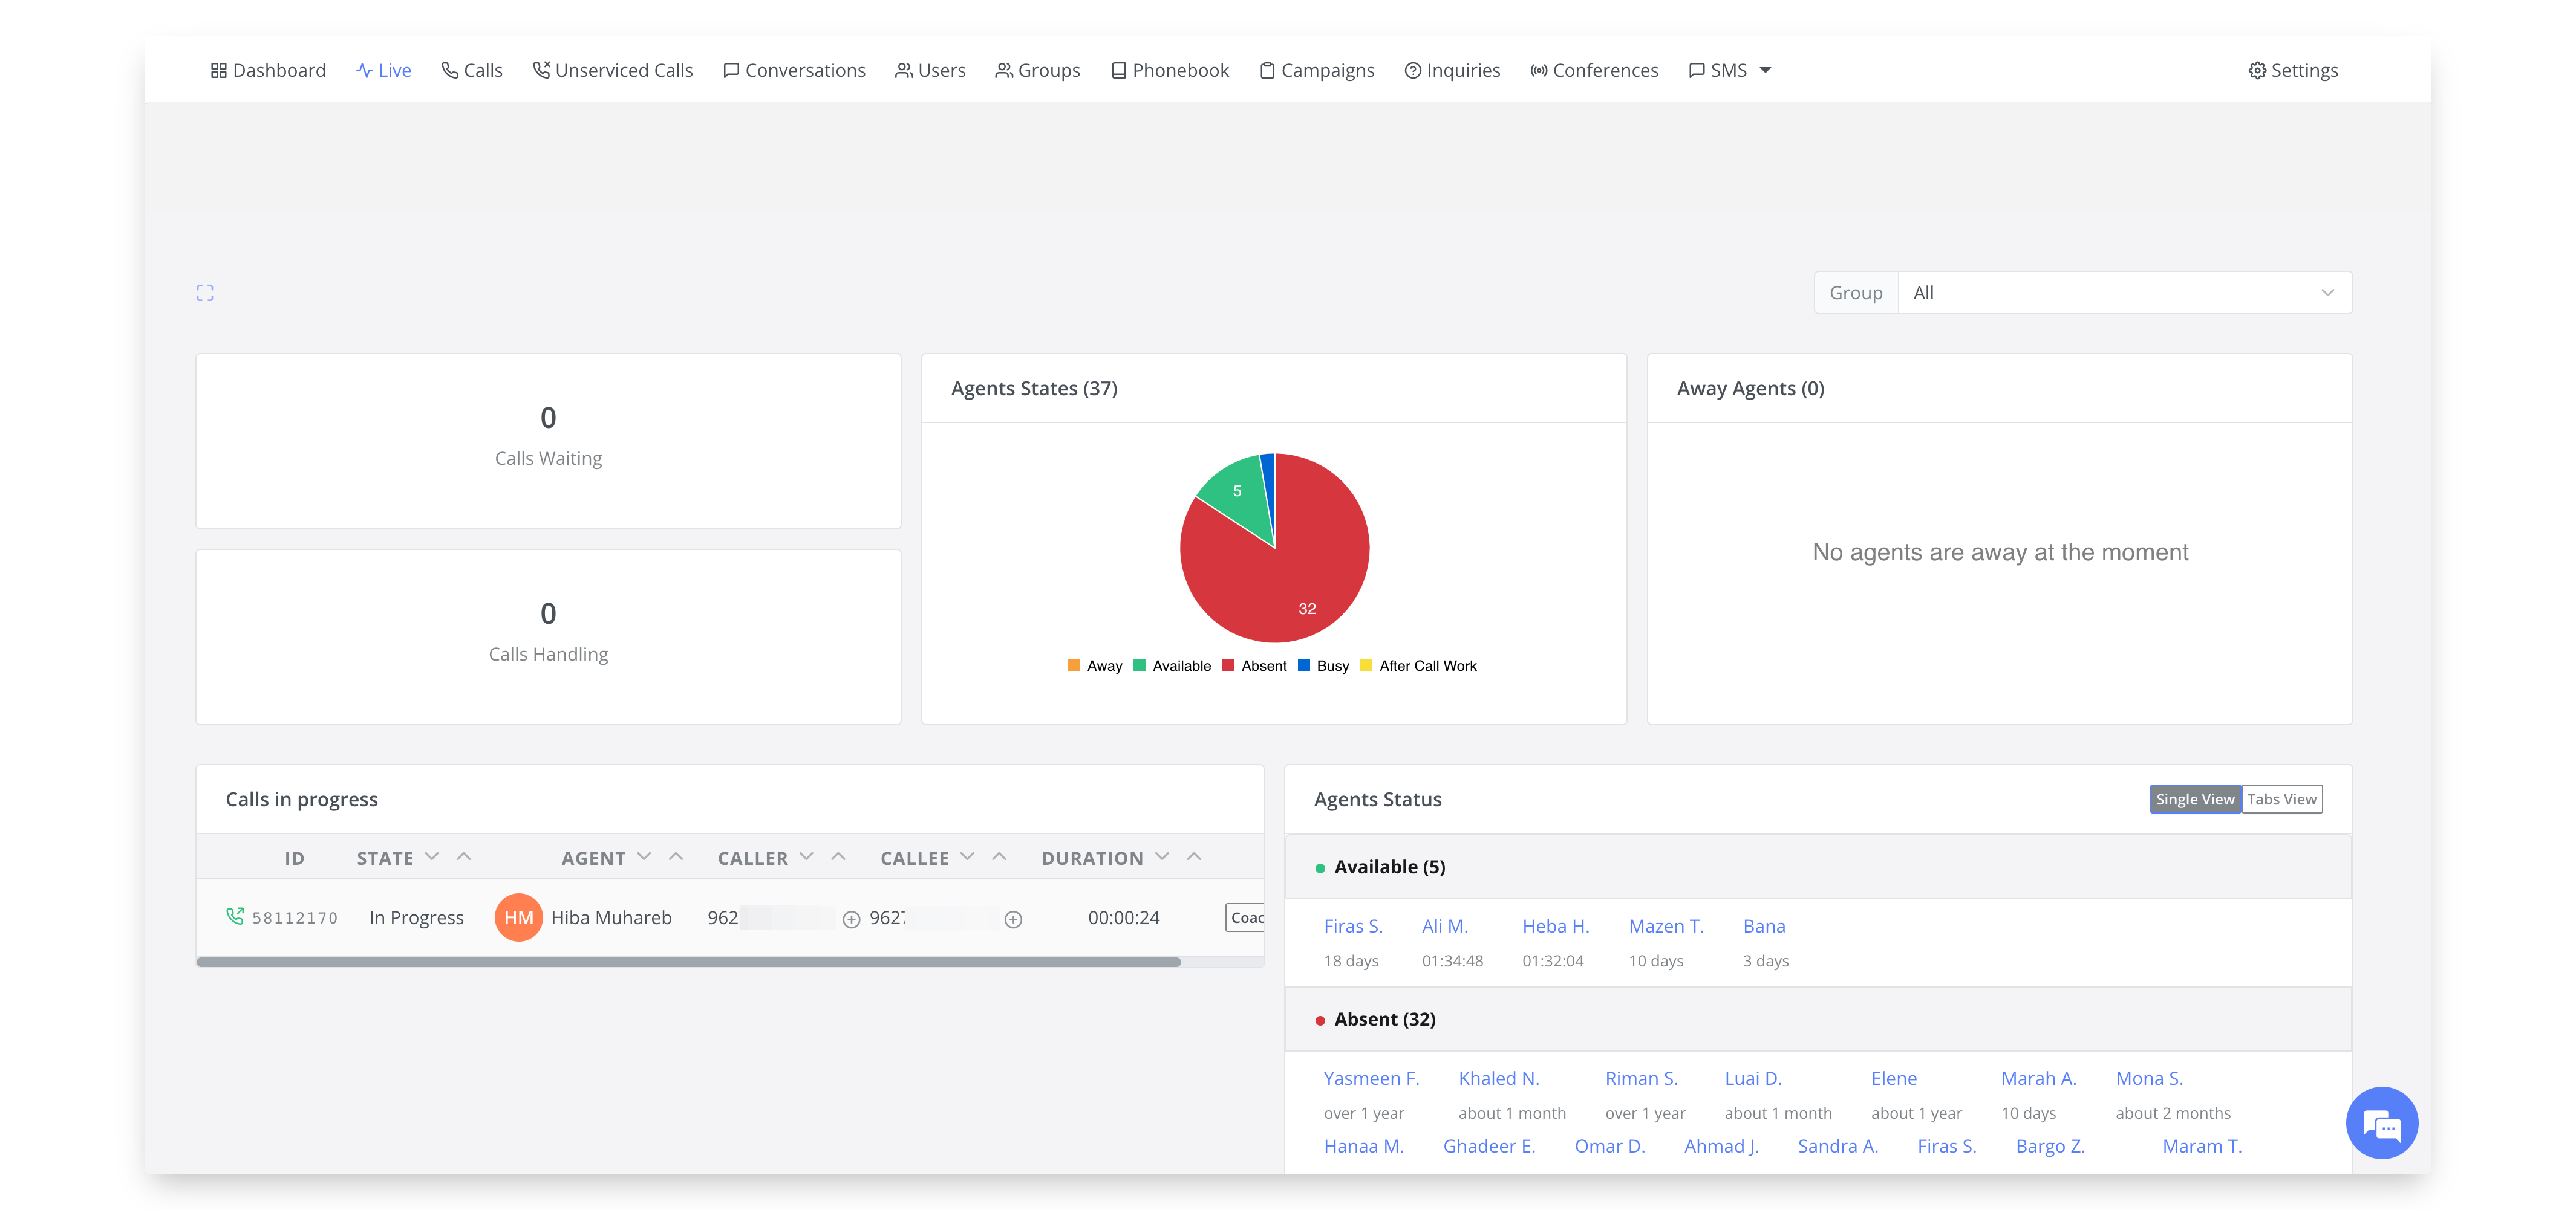
Task: Click the green phone icon of call 58112170
Action: tap(235, 916)
